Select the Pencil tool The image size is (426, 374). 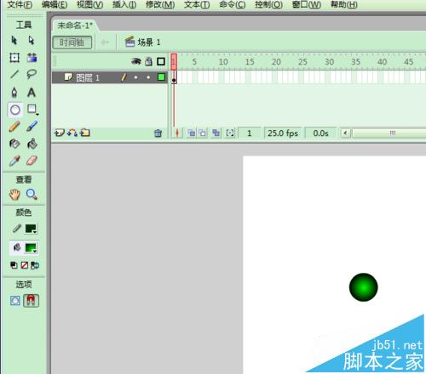14,127
